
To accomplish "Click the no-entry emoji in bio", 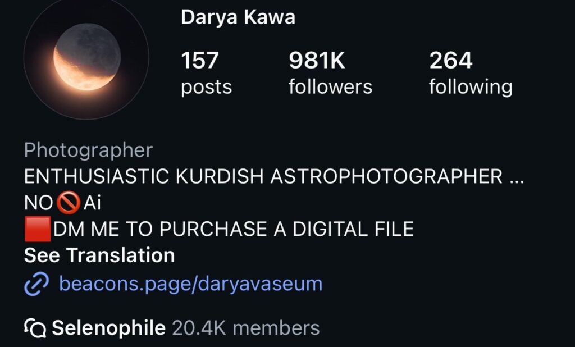I will [x=68, y=203].
